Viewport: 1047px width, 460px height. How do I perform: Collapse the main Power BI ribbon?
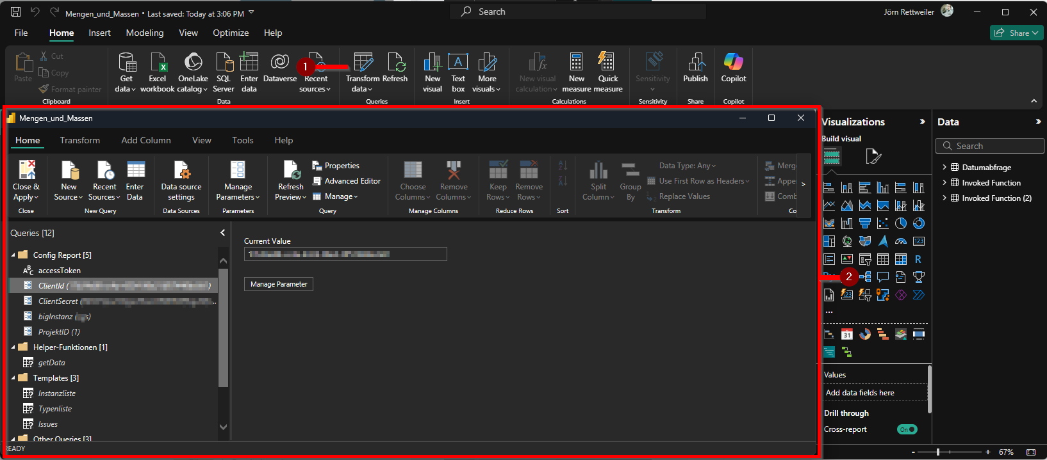[1034, 101]
